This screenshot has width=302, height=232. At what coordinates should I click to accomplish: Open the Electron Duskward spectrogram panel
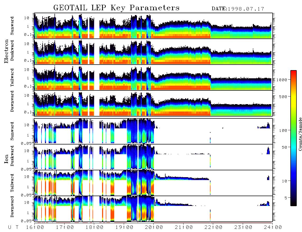tap(153, 51)
